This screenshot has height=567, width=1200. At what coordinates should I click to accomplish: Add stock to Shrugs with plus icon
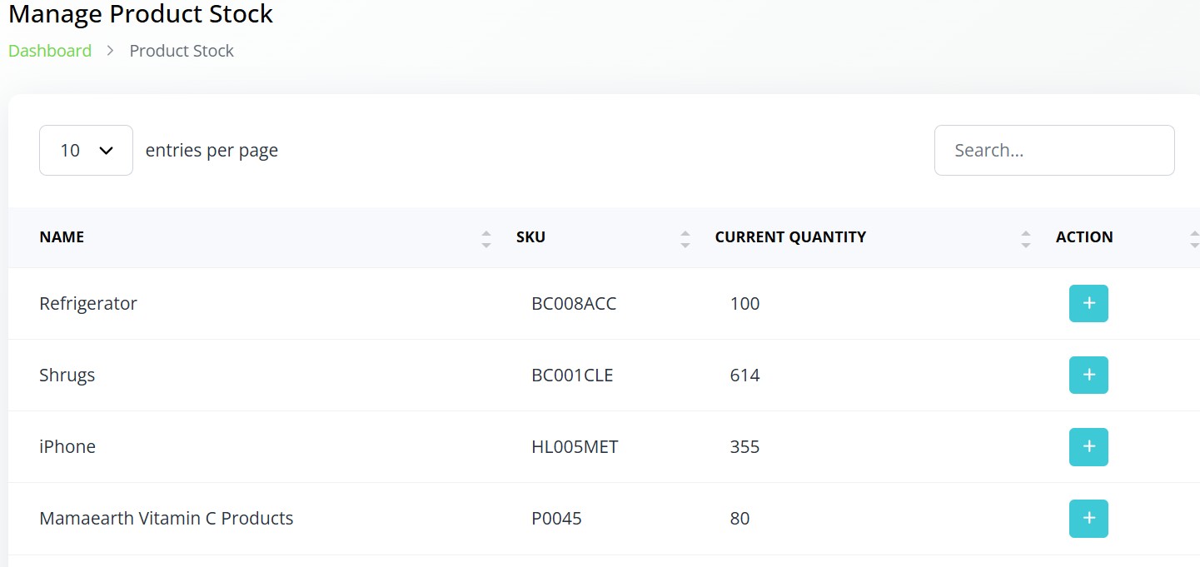[1088, 375]
